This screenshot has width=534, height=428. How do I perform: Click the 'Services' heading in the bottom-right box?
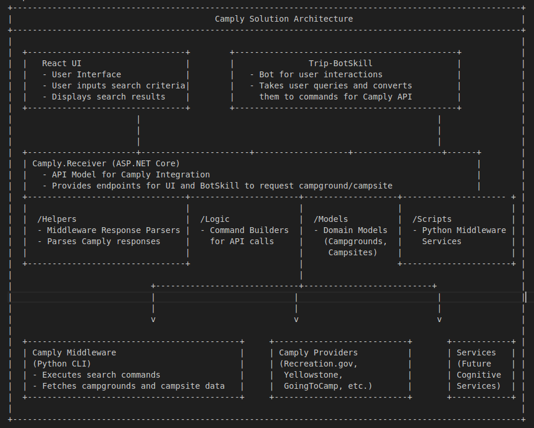[x=476, y=352]
